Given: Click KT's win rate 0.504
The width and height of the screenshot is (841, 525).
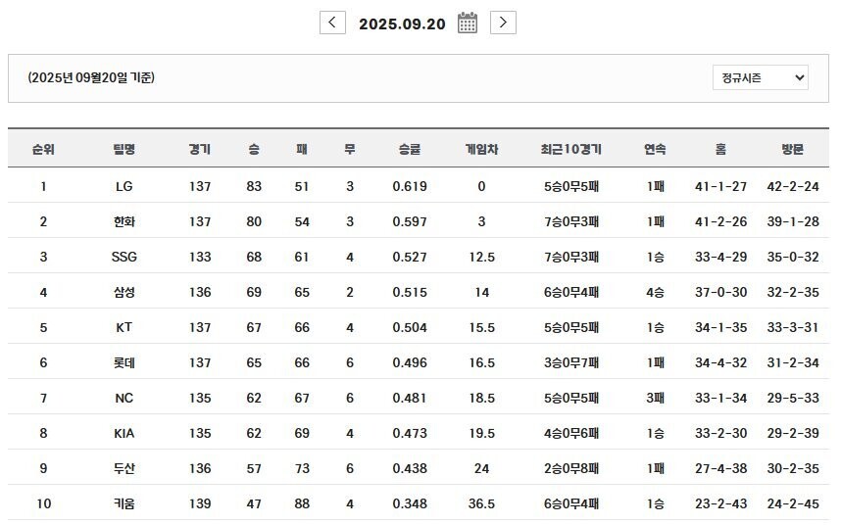Looking at the screenshot, I should [410, 327].
